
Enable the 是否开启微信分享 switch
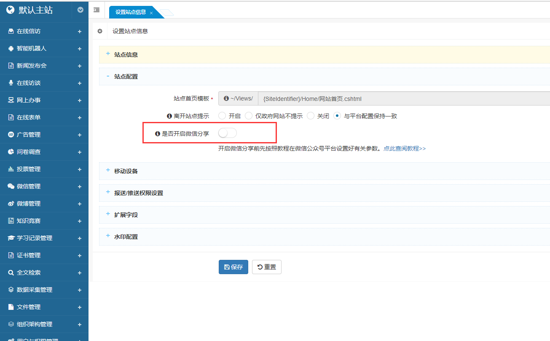pyautogui.click(x=228, y=133)
